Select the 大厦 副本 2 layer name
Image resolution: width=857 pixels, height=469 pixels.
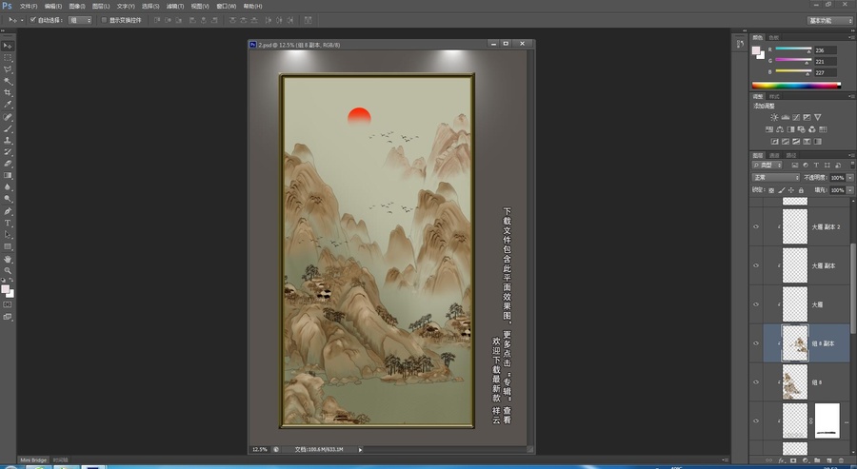pos(826,226)
